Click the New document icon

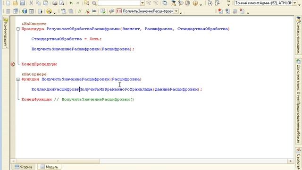pos(8,3)
